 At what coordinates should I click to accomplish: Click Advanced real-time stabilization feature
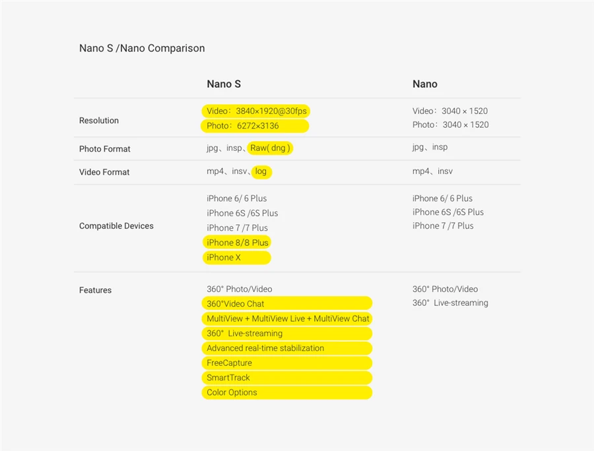coord(287,348)
